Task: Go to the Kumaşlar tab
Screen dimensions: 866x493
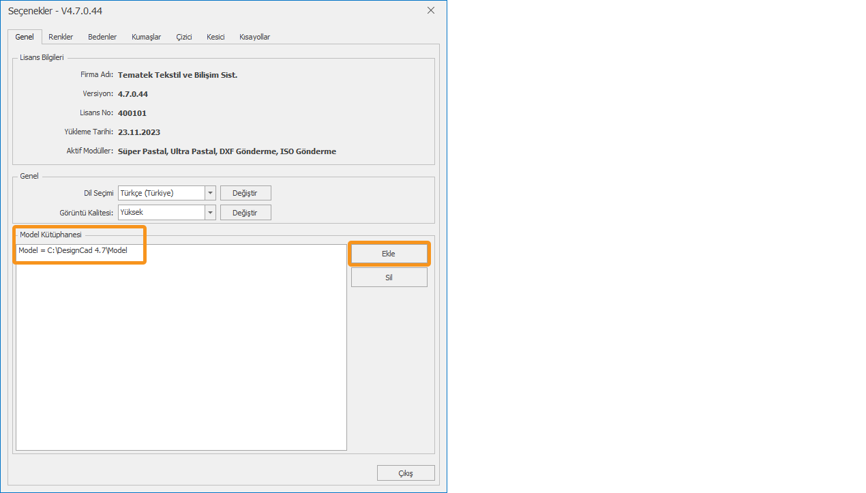Action: click(x=146, y=37)
